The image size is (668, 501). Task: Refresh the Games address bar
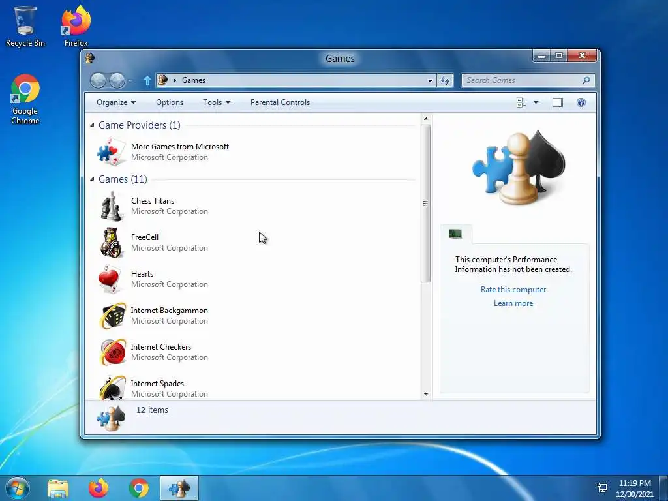(445, 80)
